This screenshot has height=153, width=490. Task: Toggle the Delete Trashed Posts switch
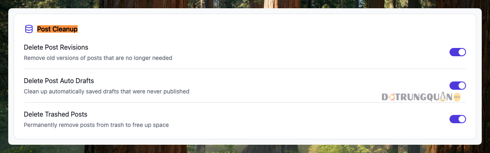coord(457,119)
